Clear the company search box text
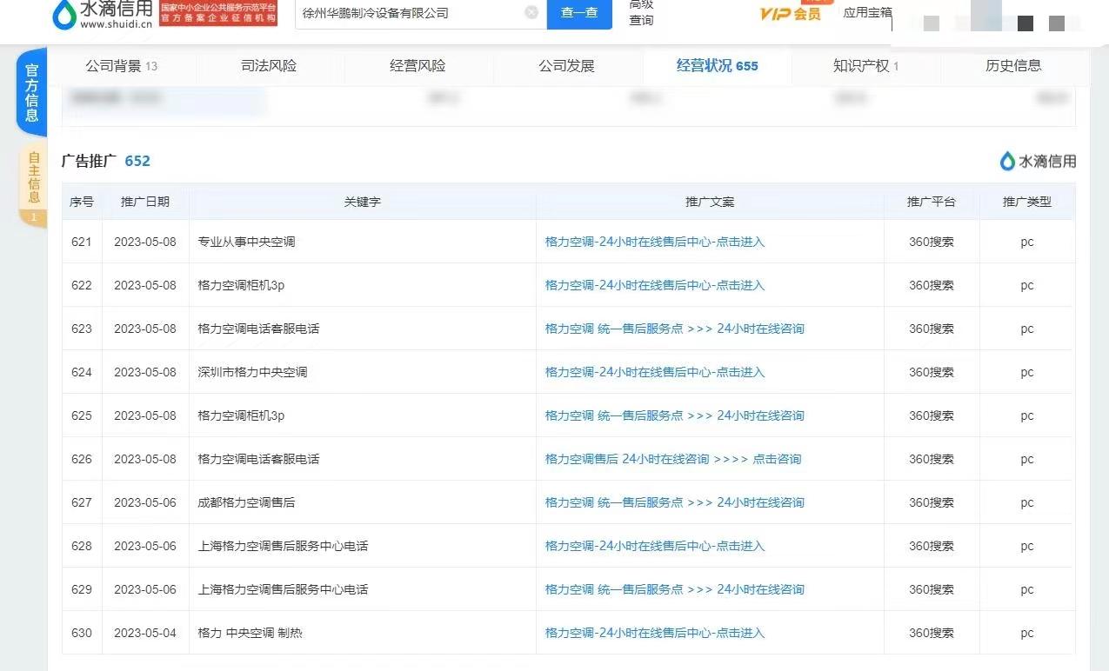Viewport: 1109px width, 671px height. click(531, 13)
